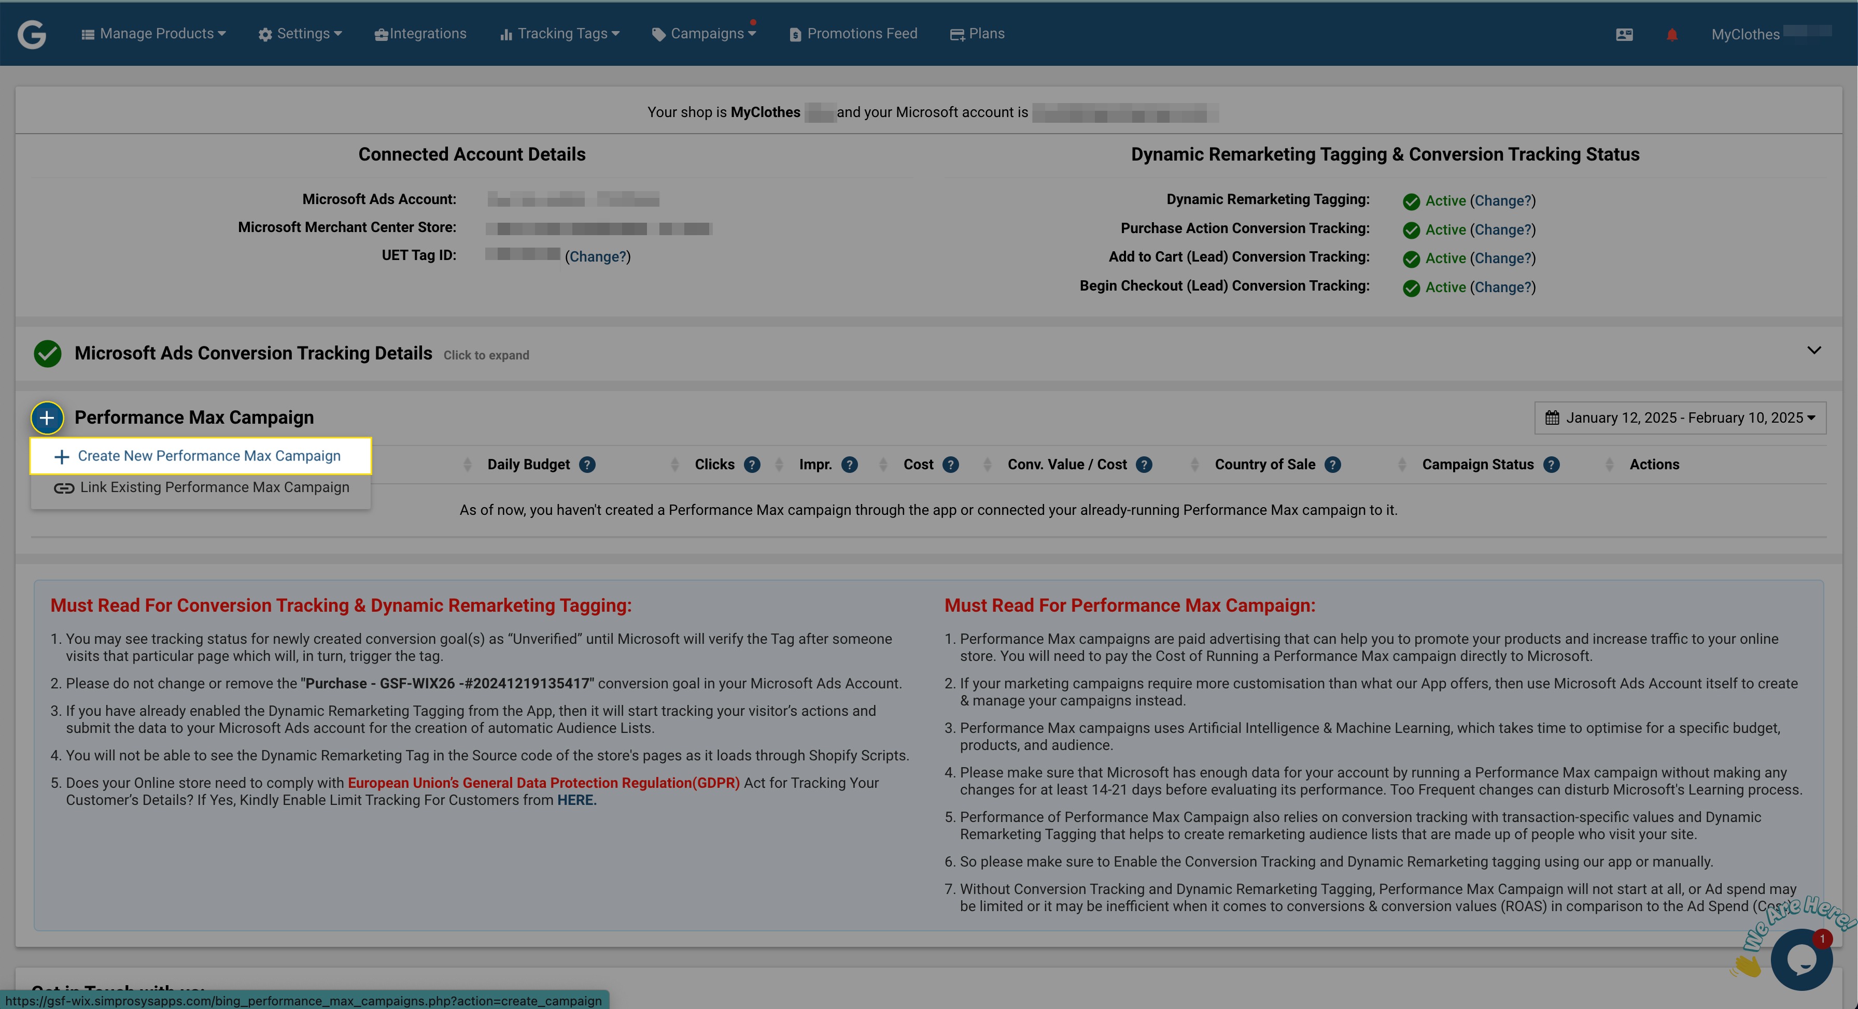Click the G logo in navbar
The width and height of the screenshot is (1858, 1009).
pyautogui.click(x=32, y=34)
